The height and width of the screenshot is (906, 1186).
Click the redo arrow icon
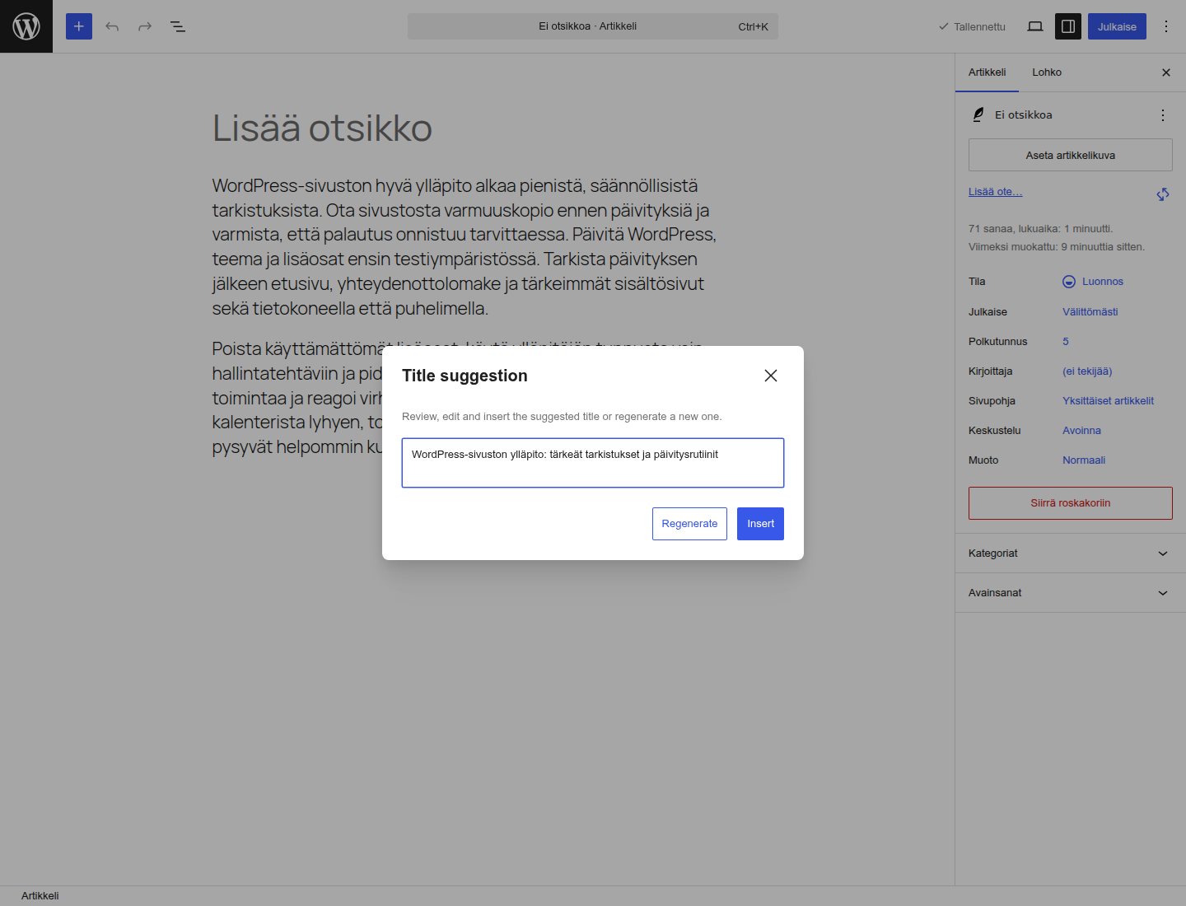pos(145,26)
